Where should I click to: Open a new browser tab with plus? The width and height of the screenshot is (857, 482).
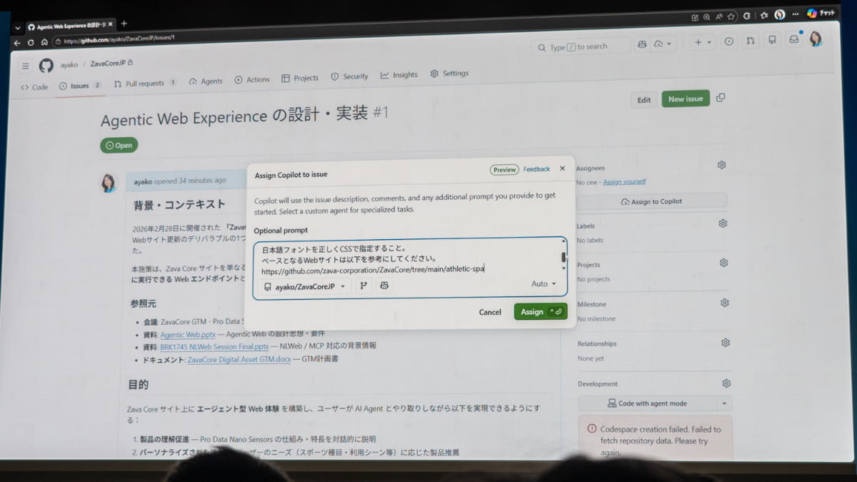[x=124, y=24]
